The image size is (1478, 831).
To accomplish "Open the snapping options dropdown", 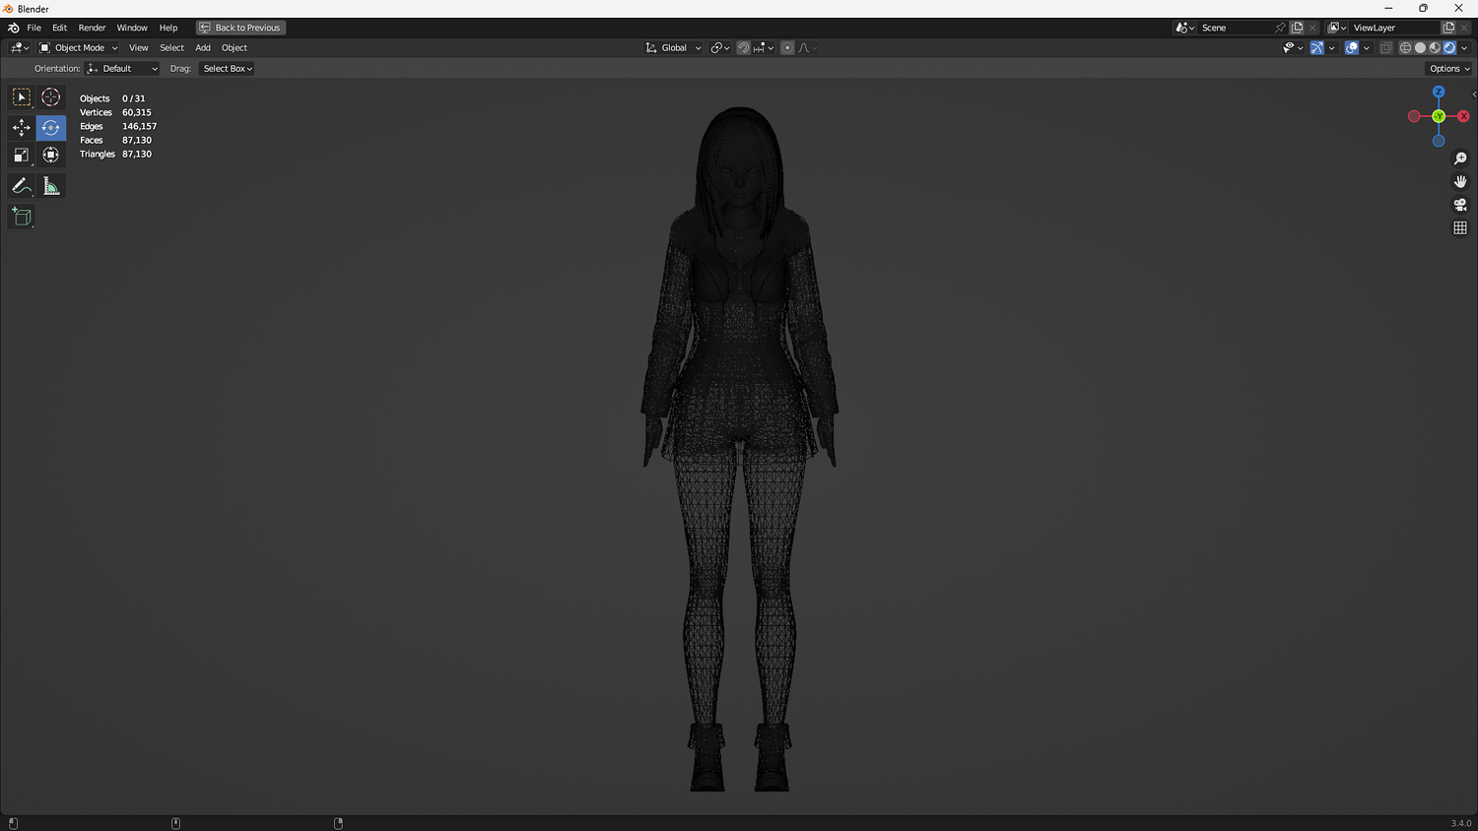I will (763, 47).
